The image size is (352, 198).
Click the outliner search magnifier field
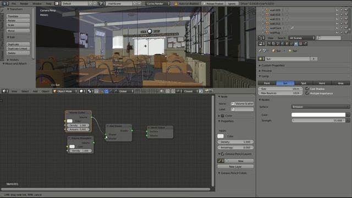[x=329, y=38]
